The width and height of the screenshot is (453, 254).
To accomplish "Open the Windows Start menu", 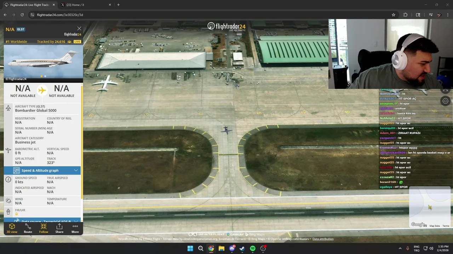I will 190,248.
